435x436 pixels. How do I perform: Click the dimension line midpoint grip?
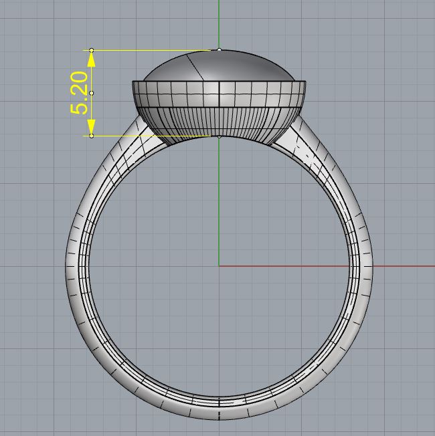coord(92,93)
